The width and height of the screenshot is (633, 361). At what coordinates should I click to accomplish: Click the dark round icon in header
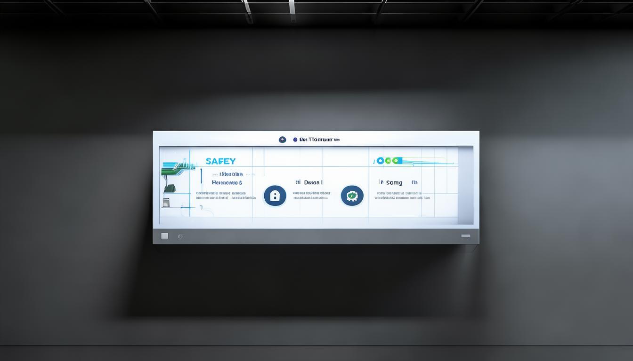282,140
